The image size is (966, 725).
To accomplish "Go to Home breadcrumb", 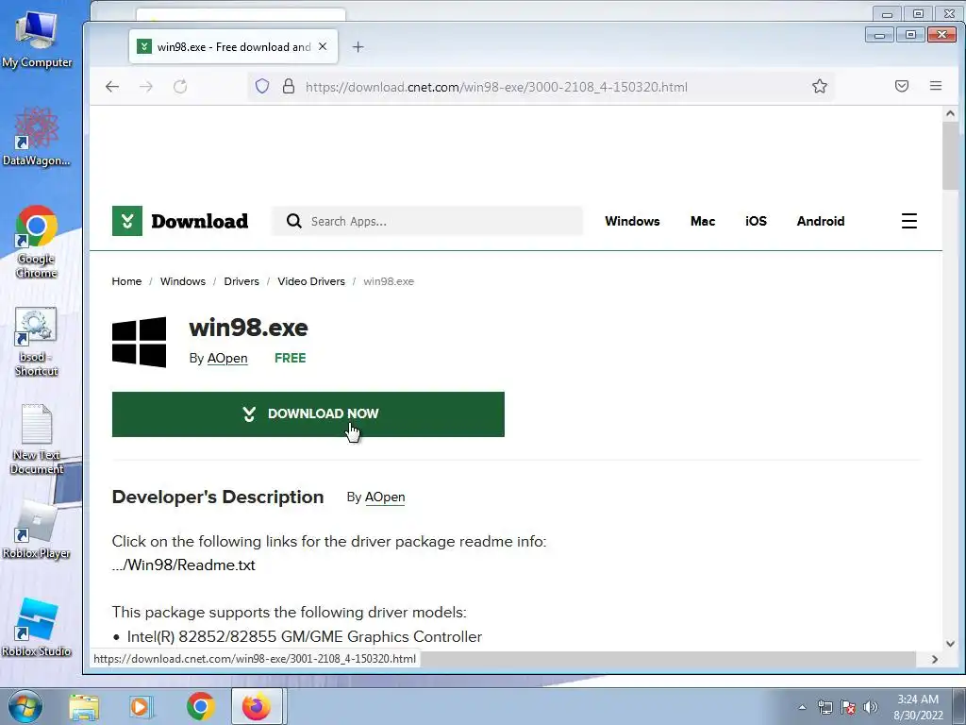I will tap(127, 281).
